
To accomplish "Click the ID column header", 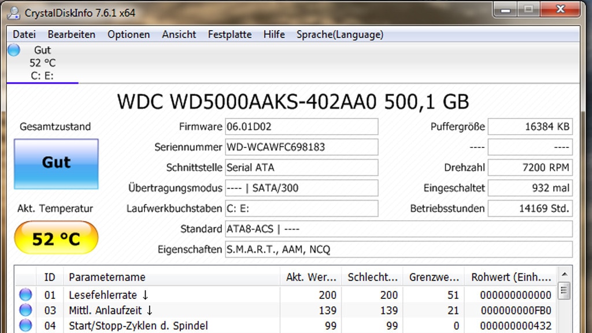I will point(50,277).
